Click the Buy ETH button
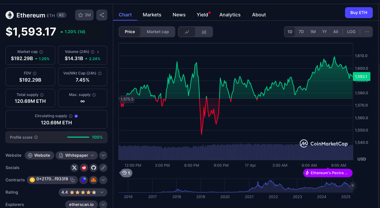The width and height of the screenshot is (380, 208). (x=359, y=13)
